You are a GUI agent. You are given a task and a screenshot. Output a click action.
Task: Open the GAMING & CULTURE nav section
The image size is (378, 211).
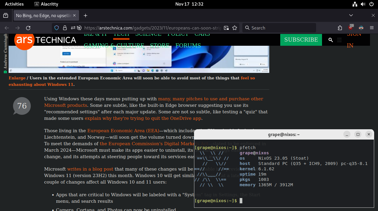coord(114,45)
